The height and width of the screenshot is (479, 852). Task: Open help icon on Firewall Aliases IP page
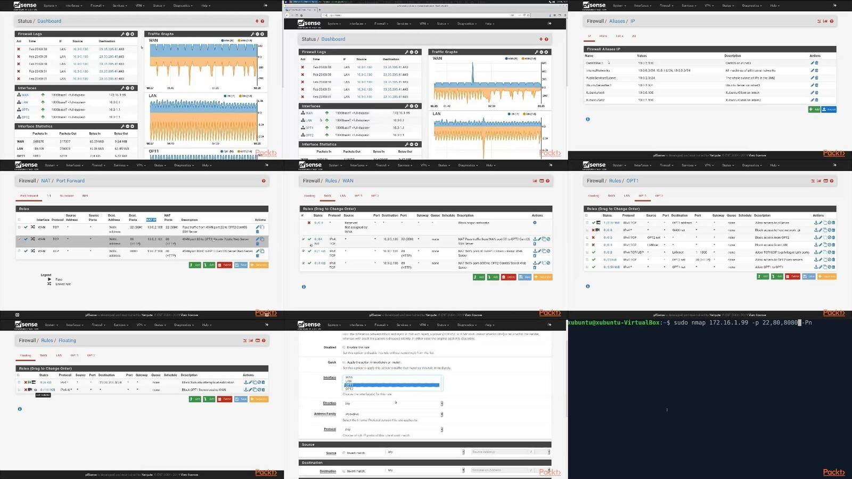[831, 21]
